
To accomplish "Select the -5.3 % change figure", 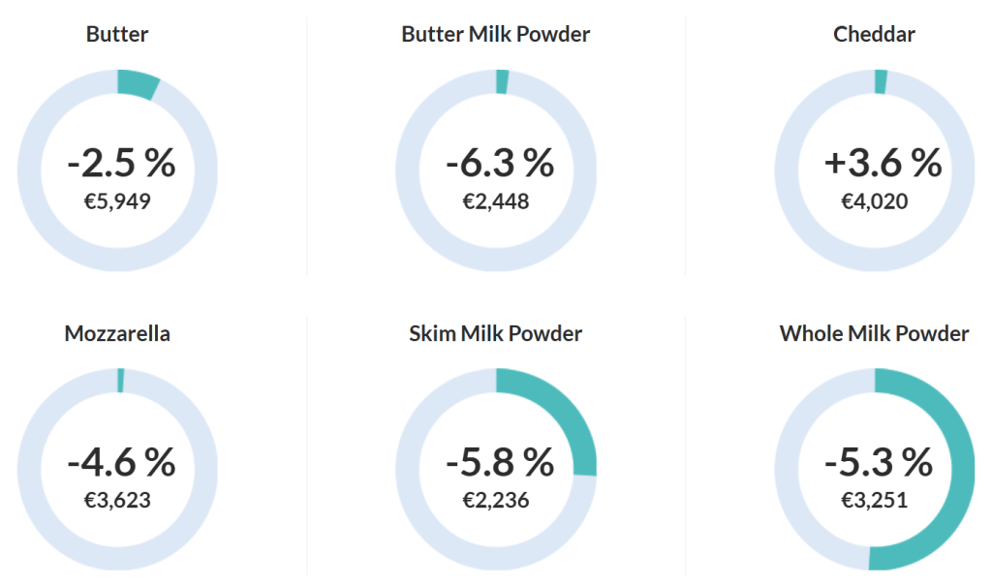I will tap(879, 462).
